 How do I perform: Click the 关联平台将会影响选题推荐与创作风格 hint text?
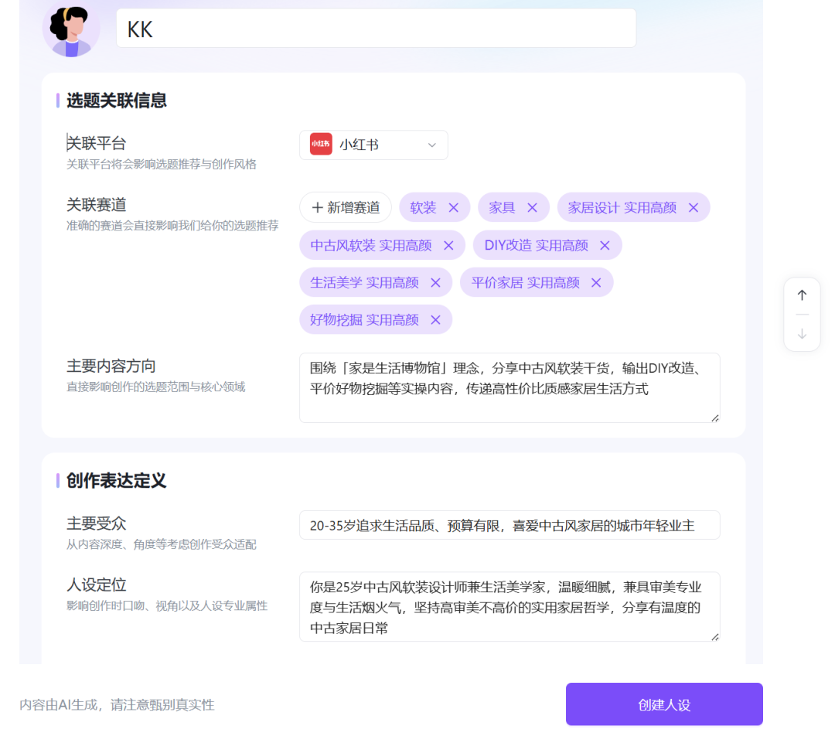pos(162,164)
